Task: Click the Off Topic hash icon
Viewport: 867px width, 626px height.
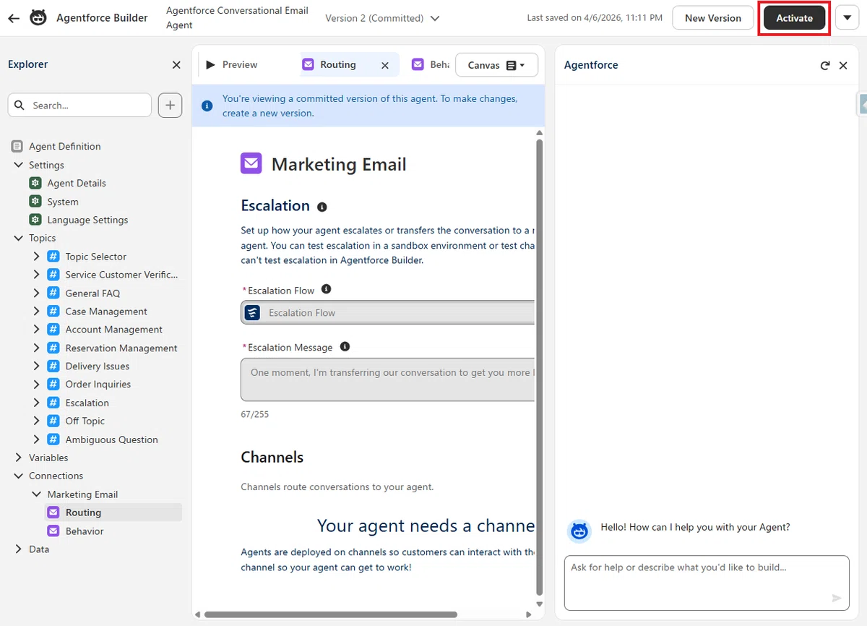Action: (53, 421)
